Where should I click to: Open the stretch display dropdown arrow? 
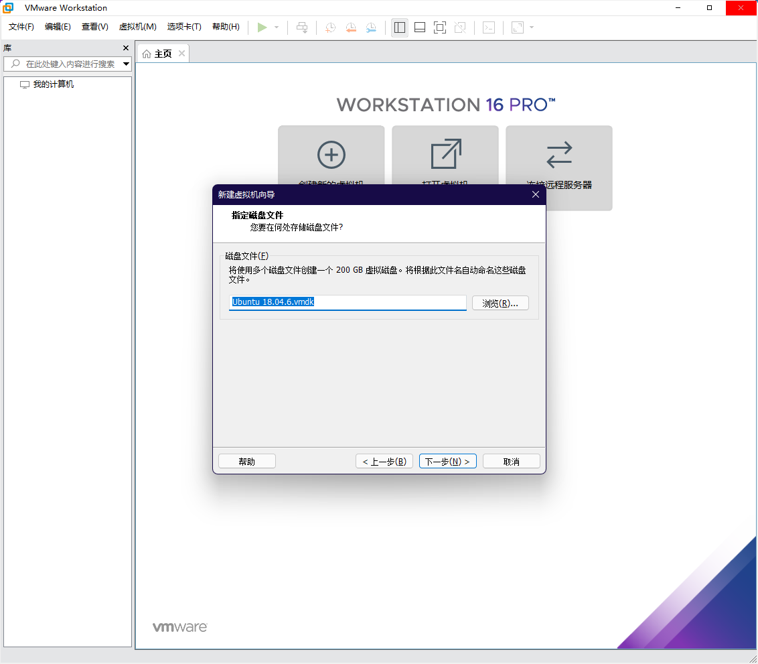(x=532, y=27)
